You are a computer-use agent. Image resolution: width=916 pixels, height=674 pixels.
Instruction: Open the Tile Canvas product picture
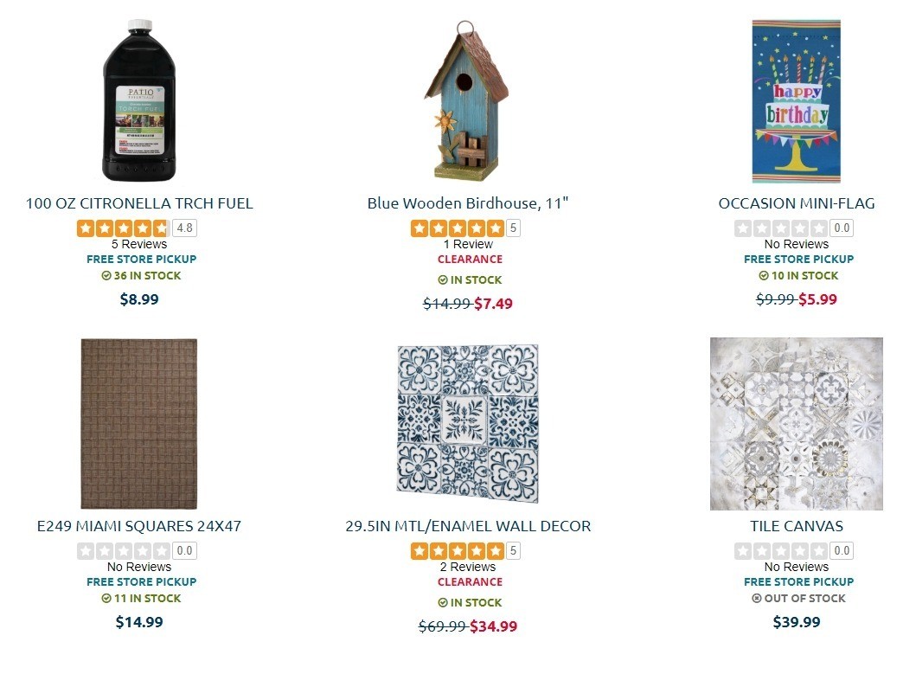(796, 423)
